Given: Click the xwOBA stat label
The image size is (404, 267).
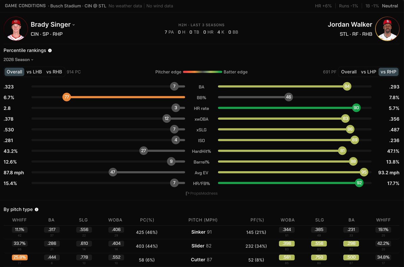Looking at the screenshot, I should pos(201,119).
